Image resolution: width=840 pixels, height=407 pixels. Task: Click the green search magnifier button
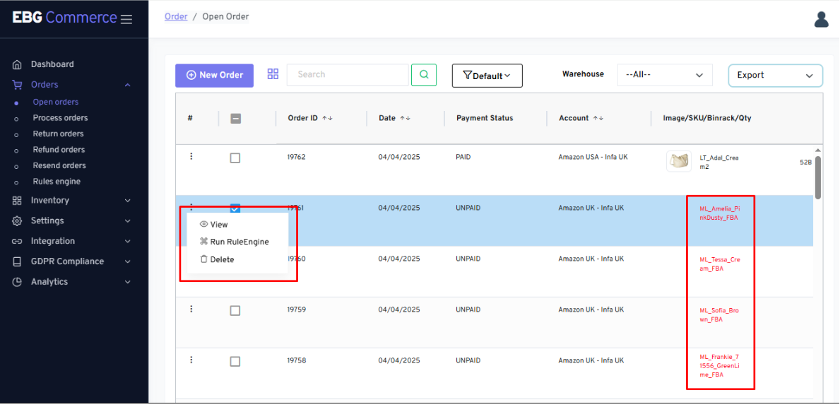pos(424,75)
